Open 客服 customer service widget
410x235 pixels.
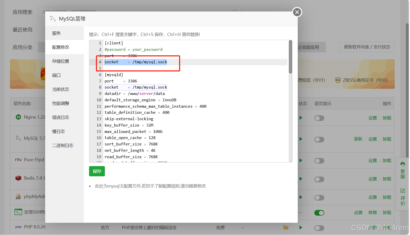tap(403, 170)
